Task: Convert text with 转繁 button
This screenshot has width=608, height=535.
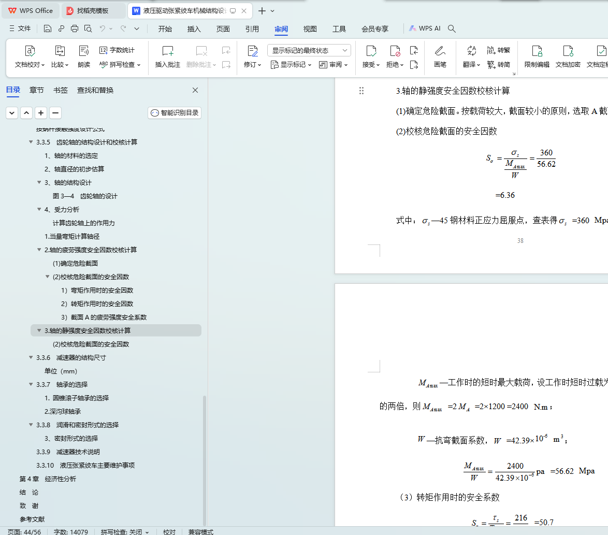Action: point(499,50)
